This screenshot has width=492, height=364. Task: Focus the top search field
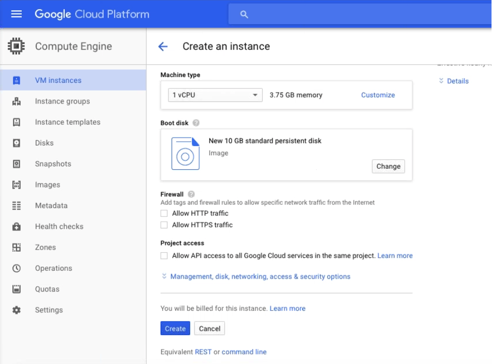[x=360, y=14]
